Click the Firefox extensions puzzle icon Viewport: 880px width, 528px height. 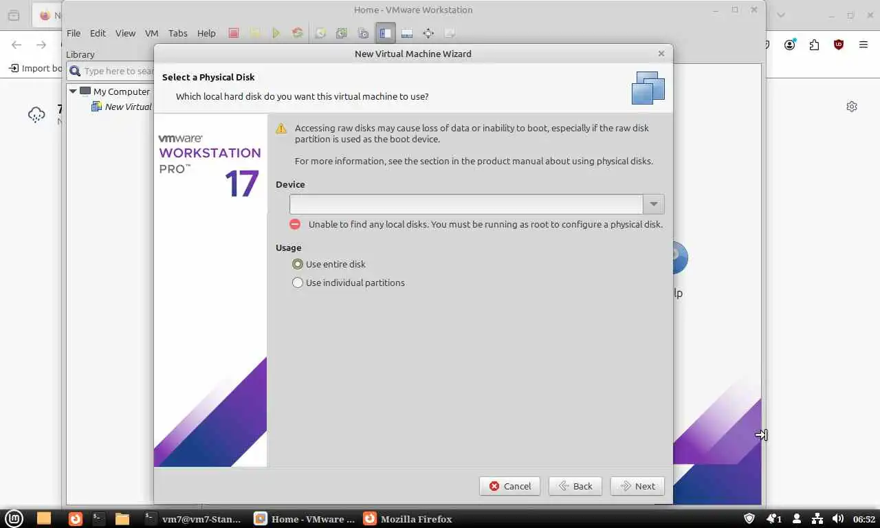[815, 45]
